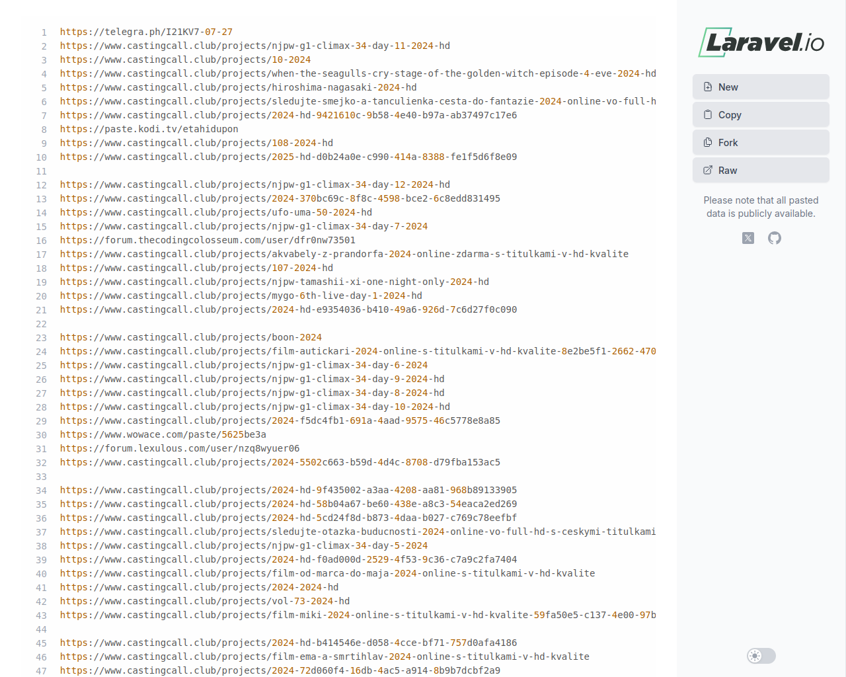
Task: Click the telegra.ph URL on line 1
Action: (146, 32)
